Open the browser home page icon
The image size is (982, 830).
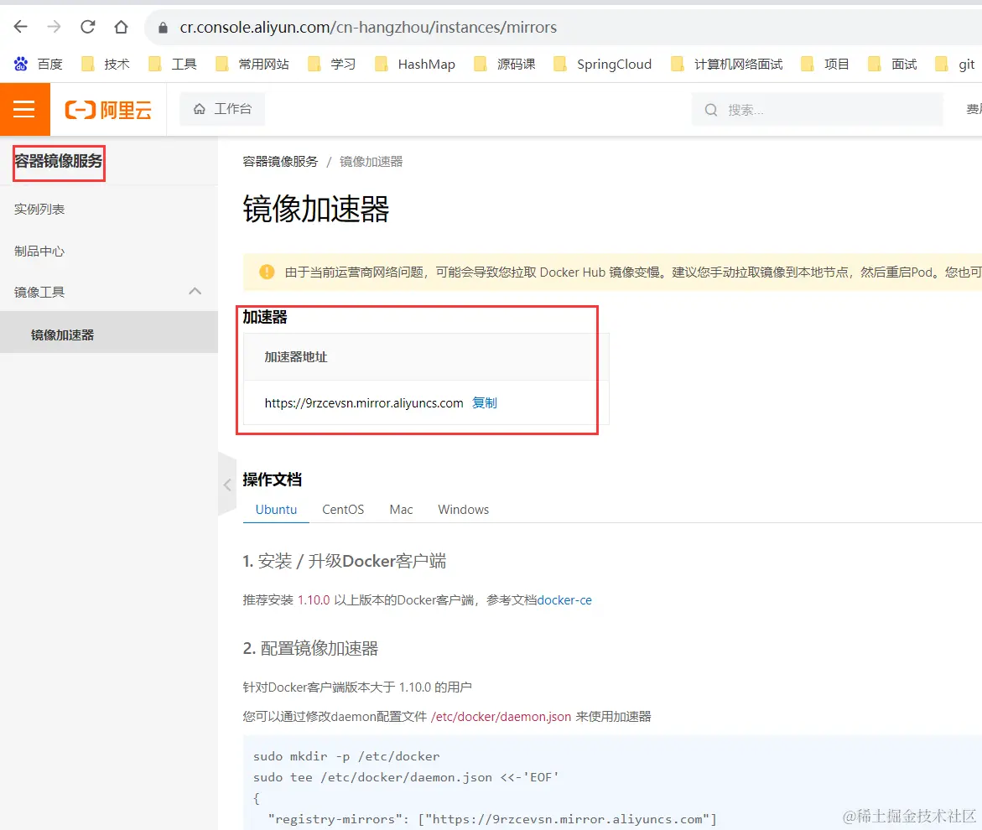point(121,27)
